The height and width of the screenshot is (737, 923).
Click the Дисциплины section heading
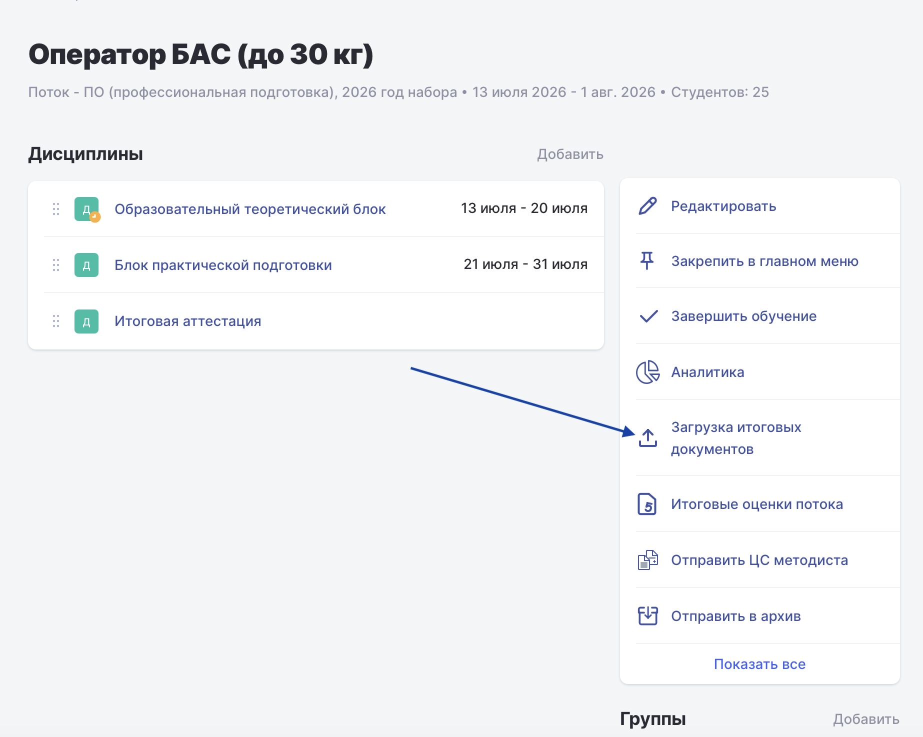pos(85,154)
